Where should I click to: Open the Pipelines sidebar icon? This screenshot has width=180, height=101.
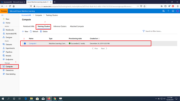point(4,52)
